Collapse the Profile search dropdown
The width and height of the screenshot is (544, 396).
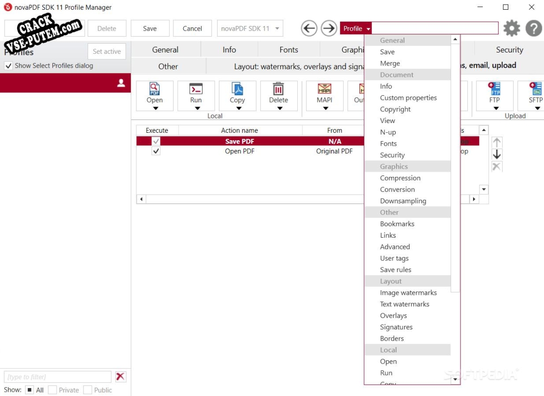[x=356, y=28]
